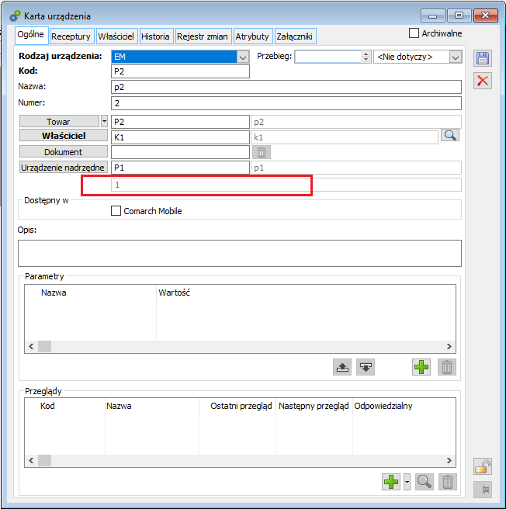Screen dimensions: 506x509
Task: Enable the Comarch Mobile checkbox
Action: (x=116, y=211)
